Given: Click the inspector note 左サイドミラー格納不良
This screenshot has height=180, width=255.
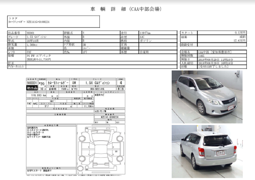Looking at the screenshot, I should pyautogui.click(x=39, y=137).
